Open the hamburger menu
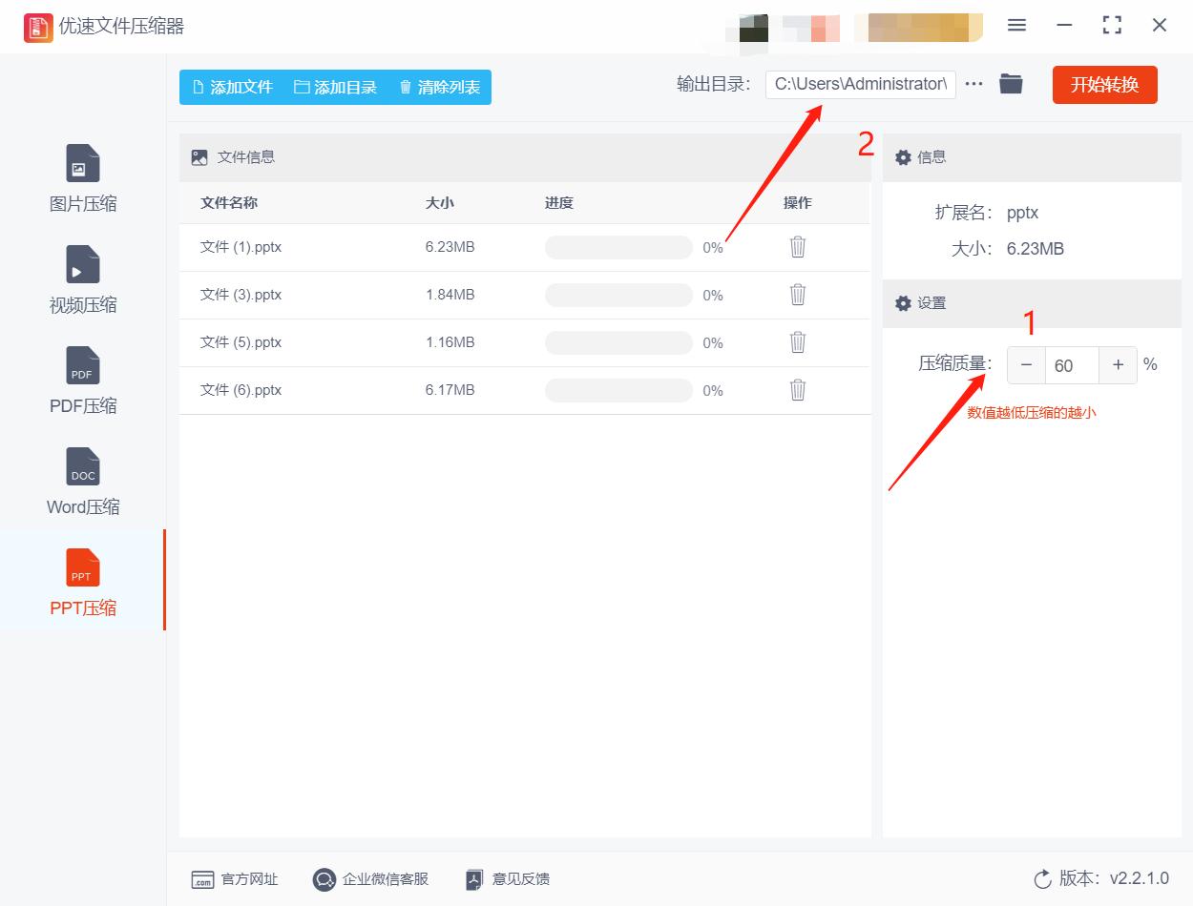 (x=1016, y=26)
